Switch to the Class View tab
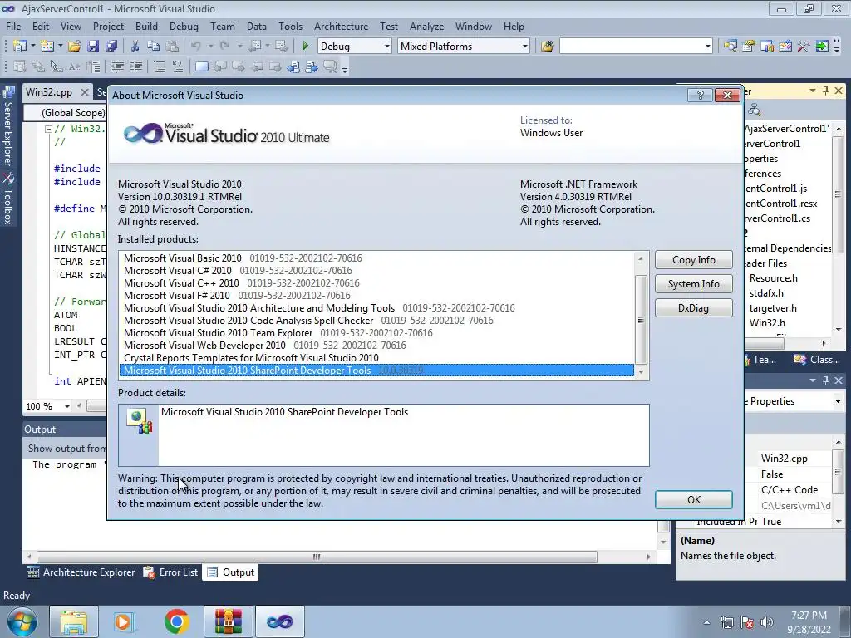The width and height of the screenshot is (851, 638). [818, 360]
